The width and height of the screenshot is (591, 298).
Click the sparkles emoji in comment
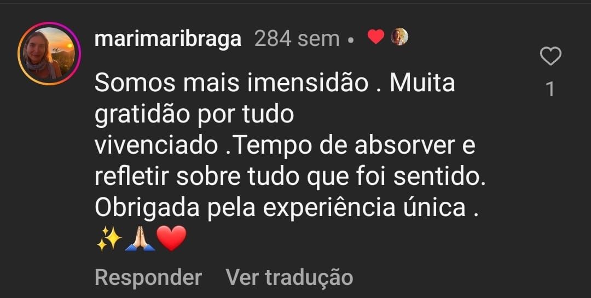pos(109,238)
